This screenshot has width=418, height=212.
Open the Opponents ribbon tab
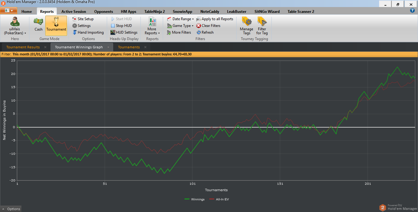103,12
